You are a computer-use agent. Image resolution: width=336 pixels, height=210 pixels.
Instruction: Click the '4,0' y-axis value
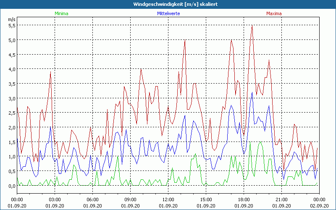point(12,69)
